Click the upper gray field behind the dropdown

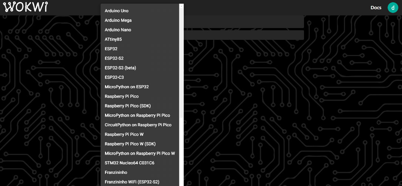click(x=244, y=22)
